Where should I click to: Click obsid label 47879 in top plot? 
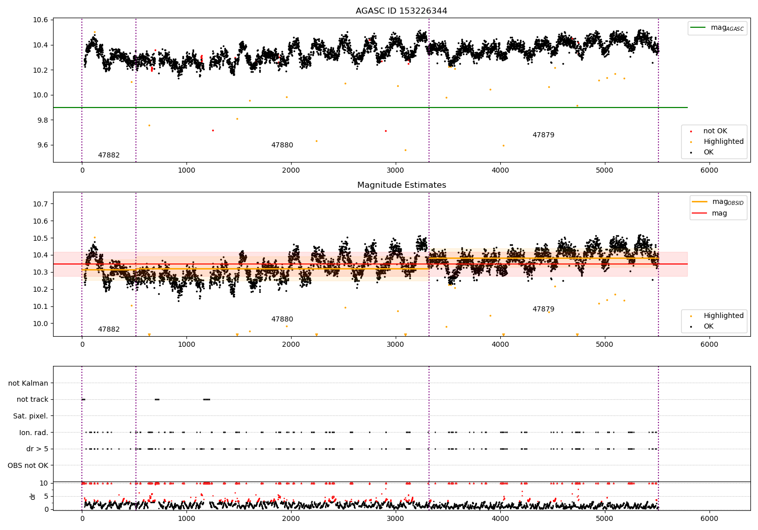[543, 135]
